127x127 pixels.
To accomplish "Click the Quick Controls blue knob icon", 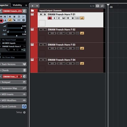I will pyautogui.click(x=24, y=106).
